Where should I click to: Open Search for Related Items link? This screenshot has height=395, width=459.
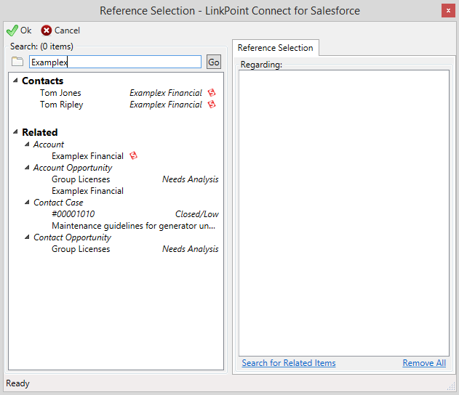[289, 363]
